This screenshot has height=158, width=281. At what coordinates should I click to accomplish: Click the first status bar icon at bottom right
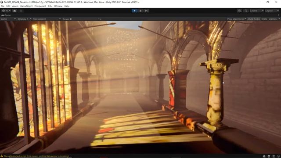point(264,156)
